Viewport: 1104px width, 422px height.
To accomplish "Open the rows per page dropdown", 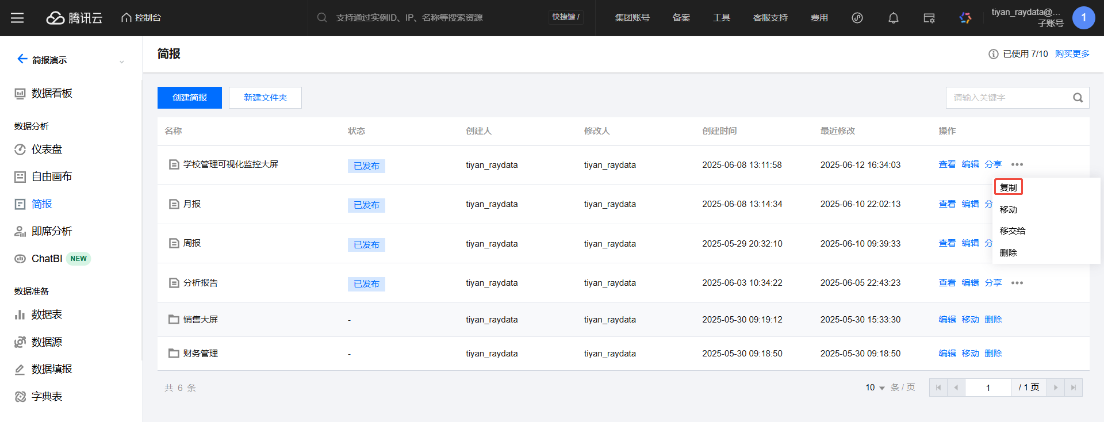I will click(x=875, y=388).
